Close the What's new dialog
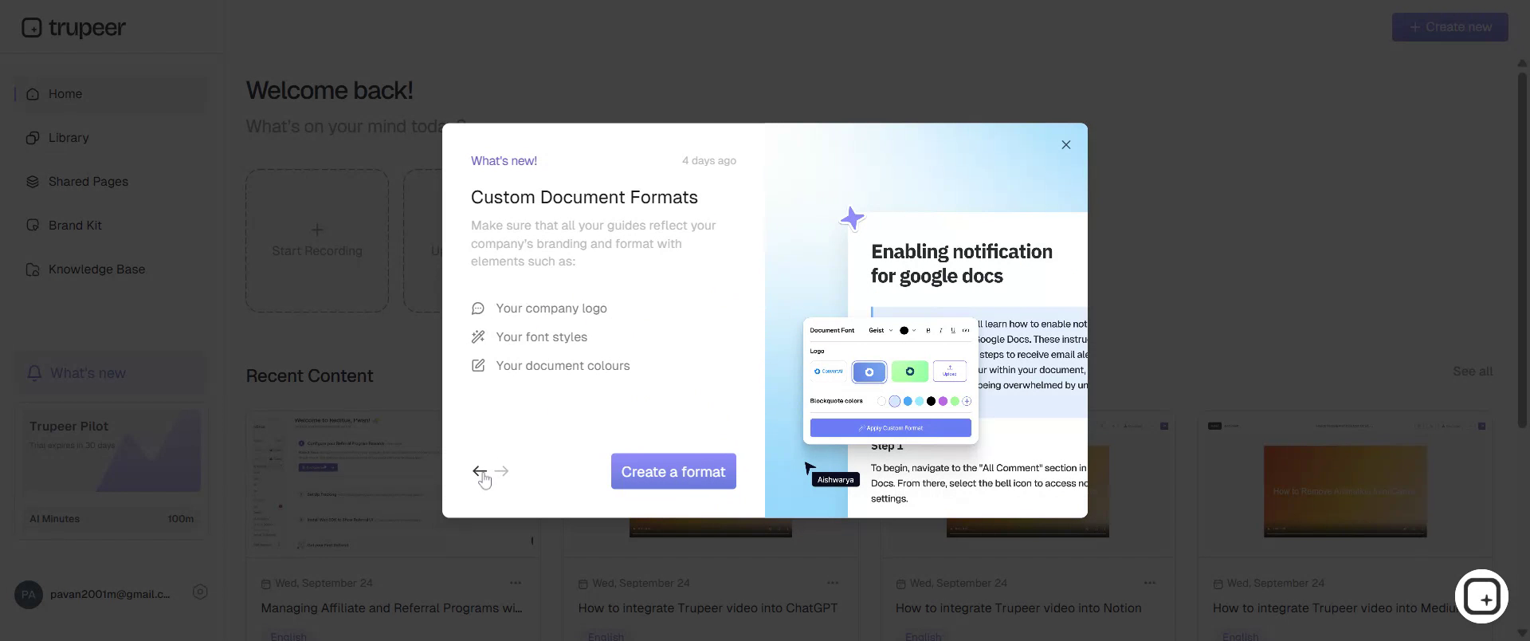Screen dimensions: 1530x641 point(1065,144)
